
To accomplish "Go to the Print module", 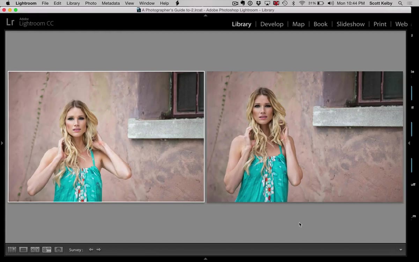I will click(x=380, y=24).
